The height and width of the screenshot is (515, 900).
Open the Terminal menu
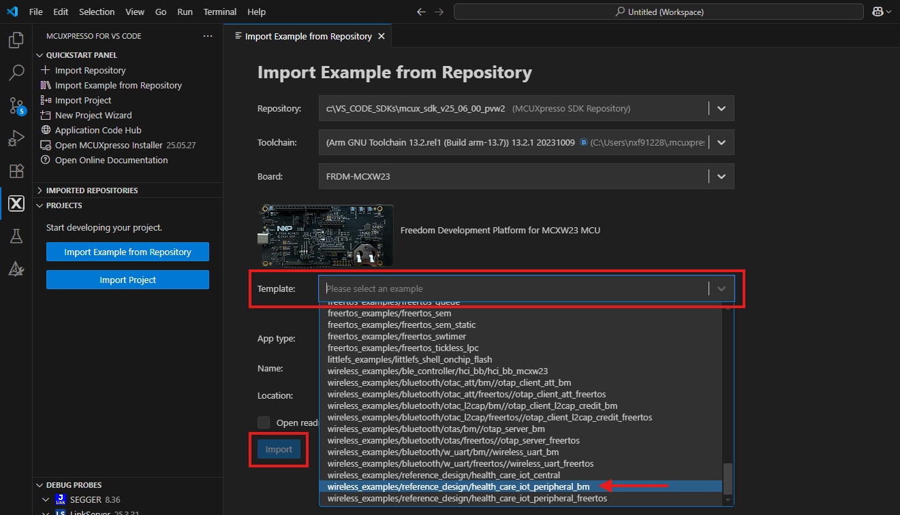219,12
